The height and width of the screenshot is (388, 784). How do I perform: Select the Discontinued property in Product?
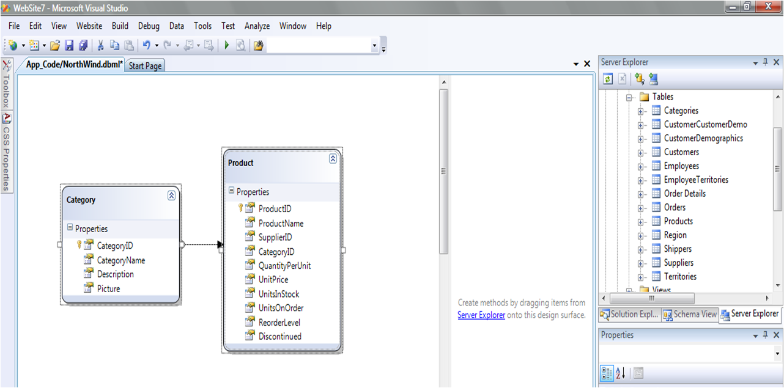point(279,337)
